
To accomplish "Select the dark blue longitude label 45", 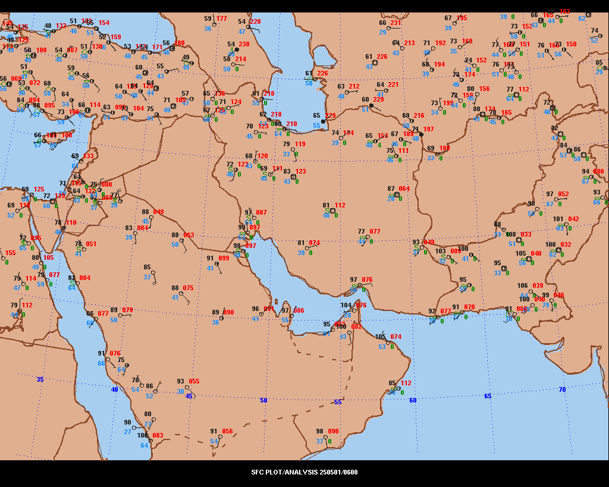I will [189, 396].
